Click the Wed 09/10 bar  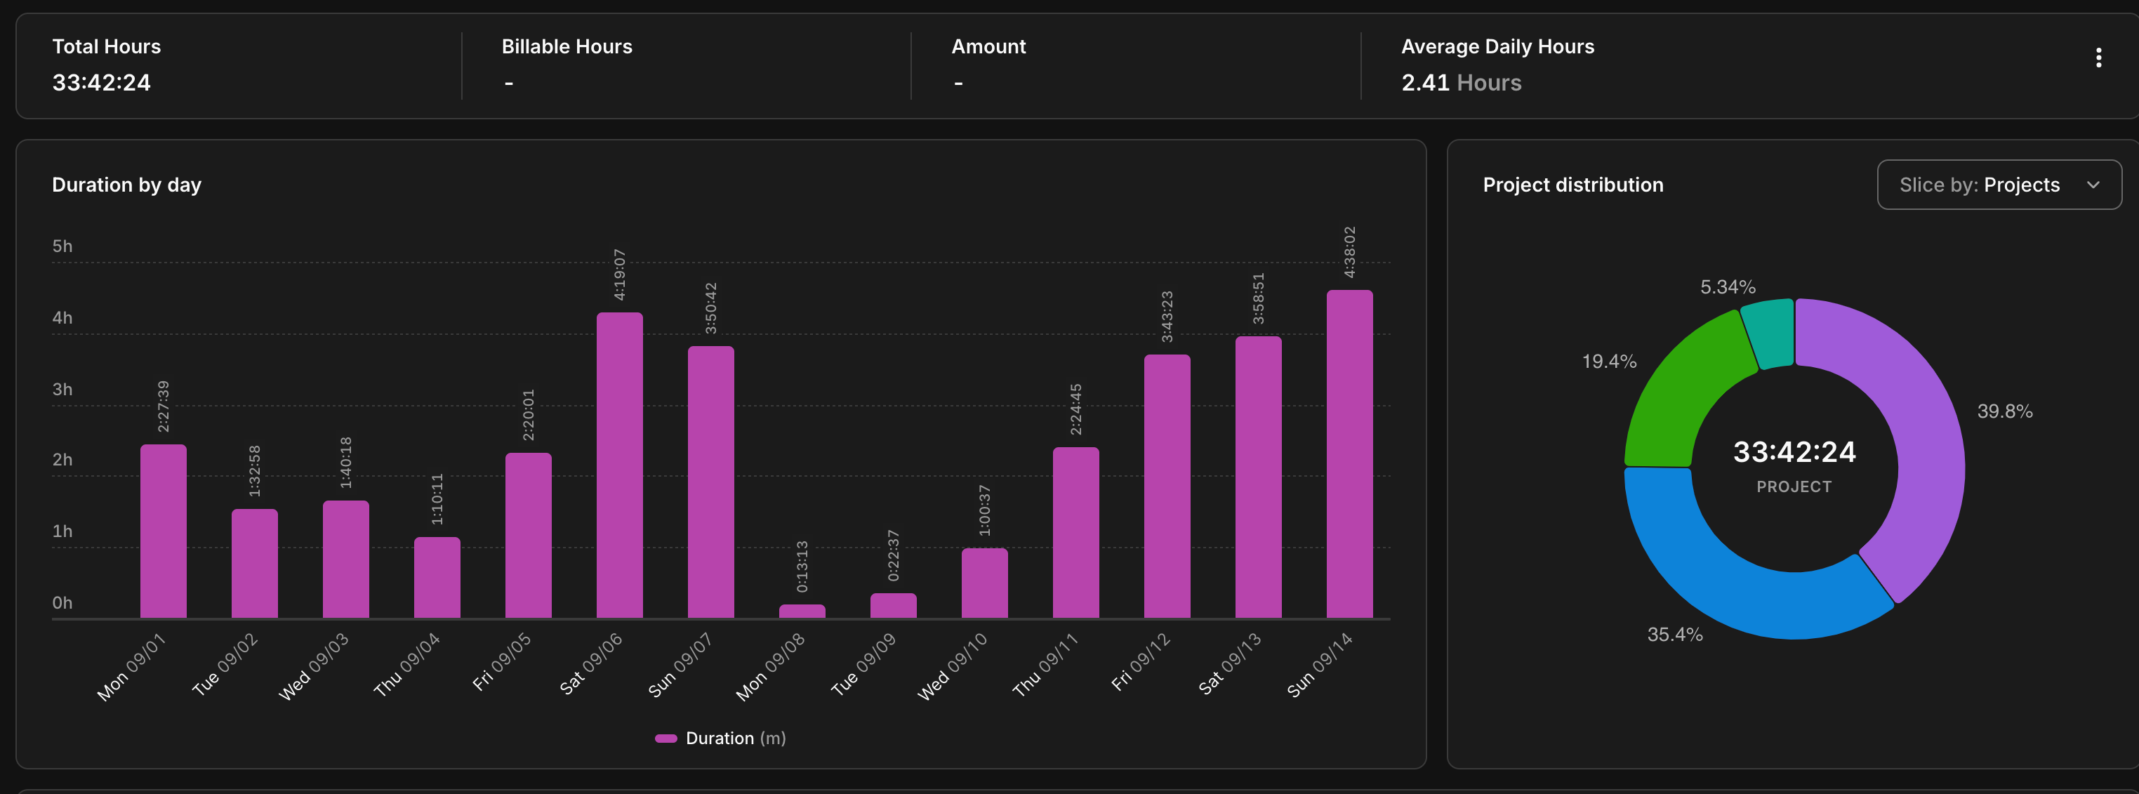pyautogui.click(x=984, y=583)
